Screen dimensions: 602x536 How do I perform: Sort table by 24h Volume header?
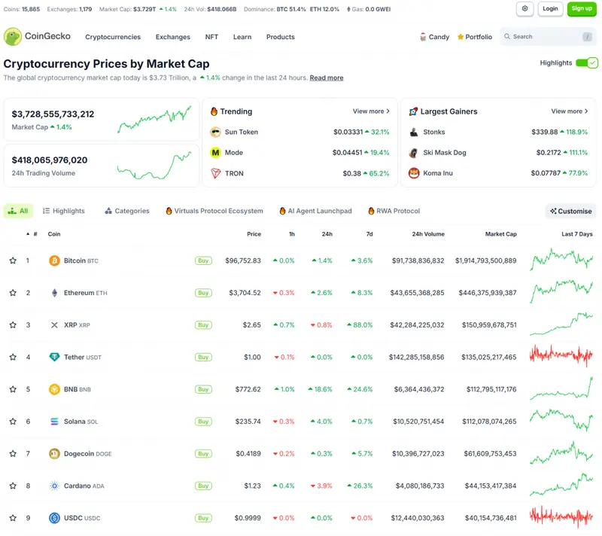[x=428, y=234]
